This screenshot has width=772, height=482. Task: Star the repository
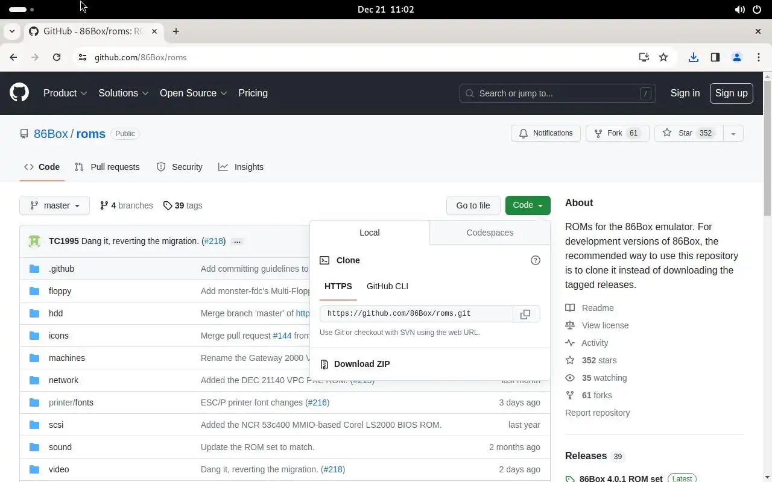[689, 133]
